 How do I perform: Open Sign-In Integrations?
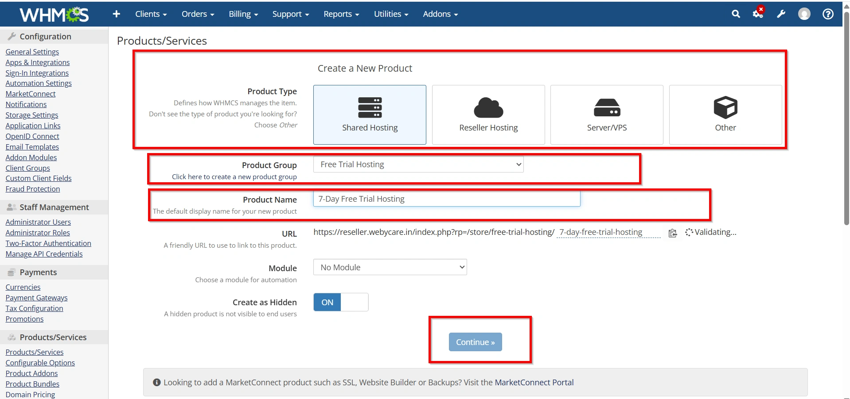coord(37,73)
